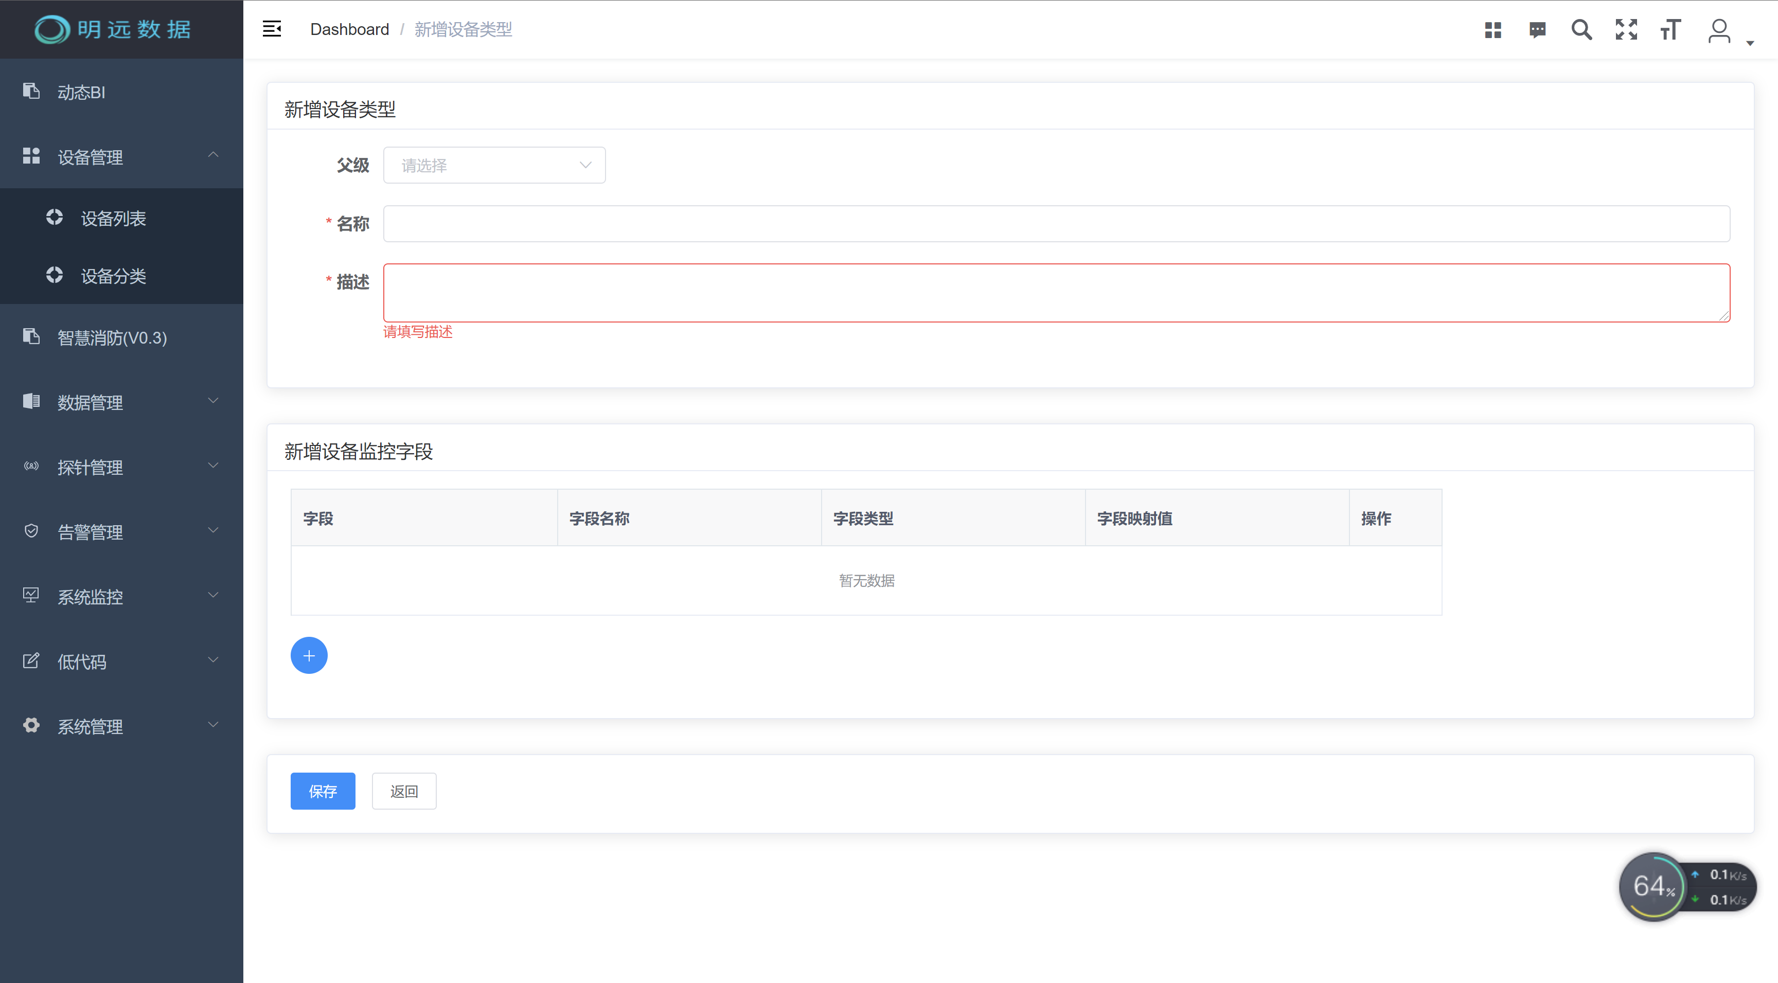Image resolution: width=1778 pixels, height=983 pixels.
Task: Open 智慧消防(V0.3) menu item
Action: click(121, 337)
